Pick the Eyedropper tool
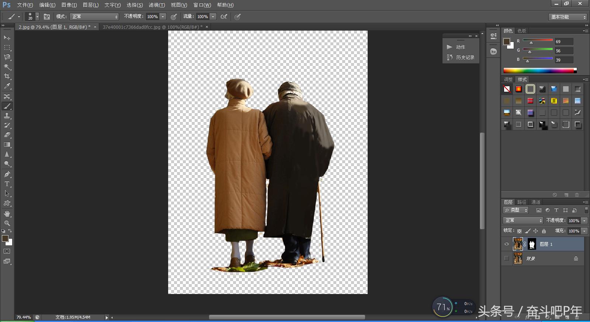Screen dimensions: 590x322 click(7, 86)
